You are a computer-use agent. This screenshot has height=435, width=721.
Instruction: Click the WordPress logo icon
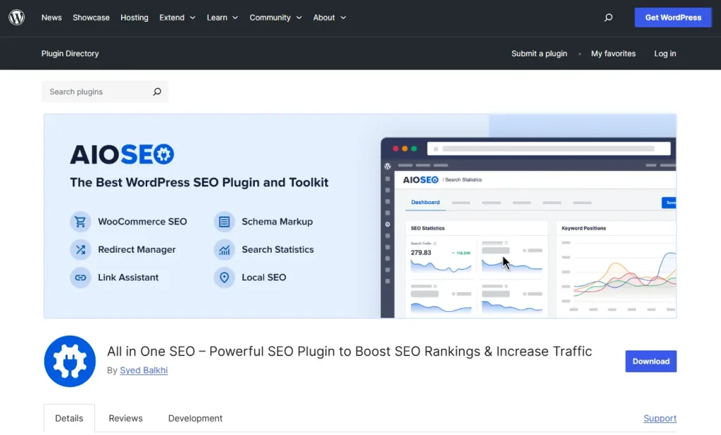pyautogui.click(x=16, y=17)
